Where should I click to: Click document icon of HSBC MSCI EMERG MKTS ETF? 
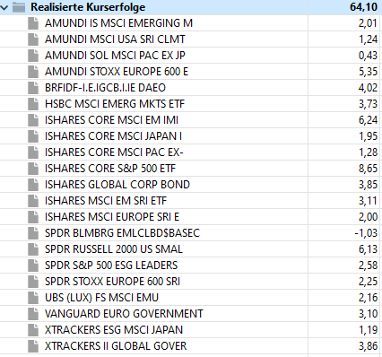tap(33, 104)
